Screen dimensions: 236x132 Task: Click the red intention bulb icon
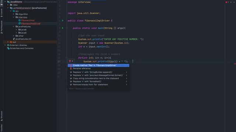(70, 61)
